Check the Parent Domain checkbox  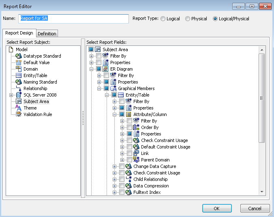(129, 160)
